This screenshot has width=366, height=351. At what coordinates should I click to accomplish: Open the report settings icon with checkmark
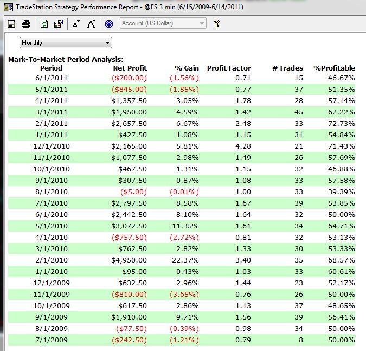59,24
